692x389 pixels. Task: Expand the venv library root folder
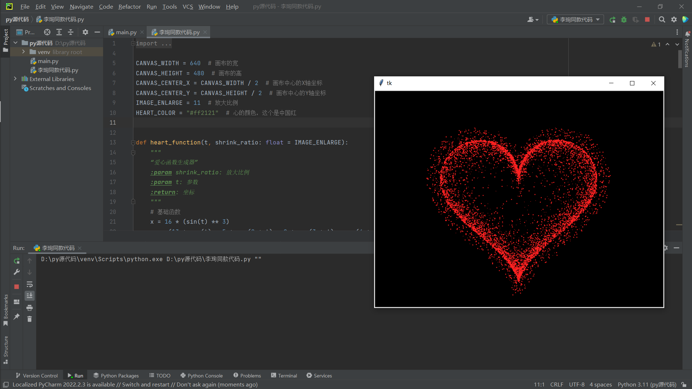(x=23, y=52)
